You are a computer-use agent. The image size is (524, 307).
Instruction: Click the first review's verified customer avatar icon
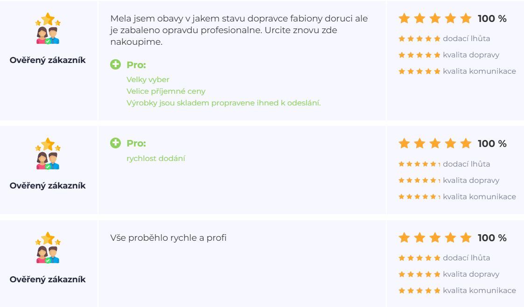click(x=48, y=29)
